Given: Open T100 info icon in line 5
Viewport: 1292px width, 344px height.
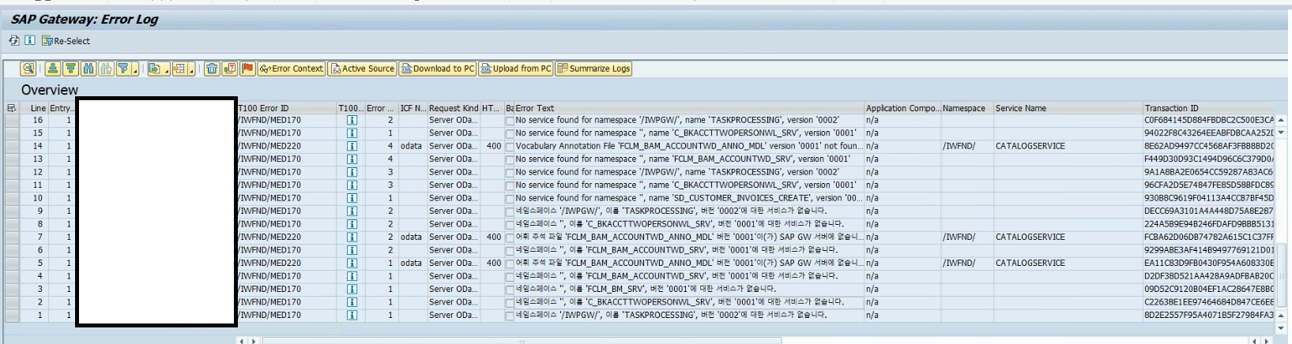Looking at the screenshot, I should 352,263.
